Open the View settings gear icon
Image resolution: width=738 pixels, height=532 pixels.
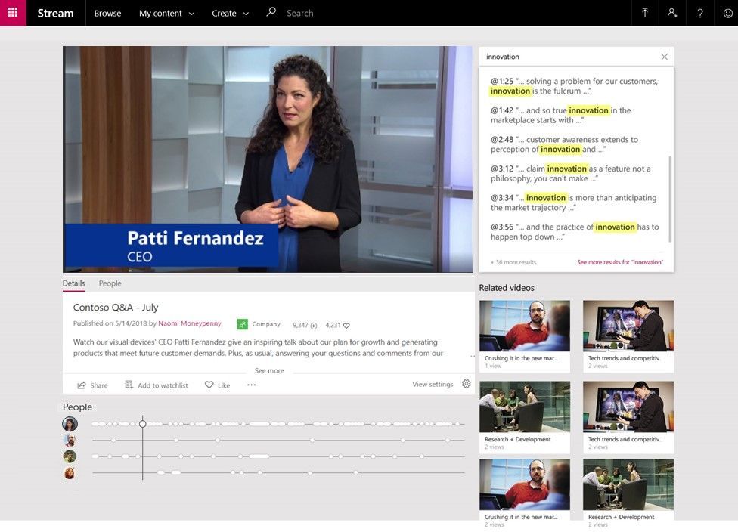click(x=467, y=384)
